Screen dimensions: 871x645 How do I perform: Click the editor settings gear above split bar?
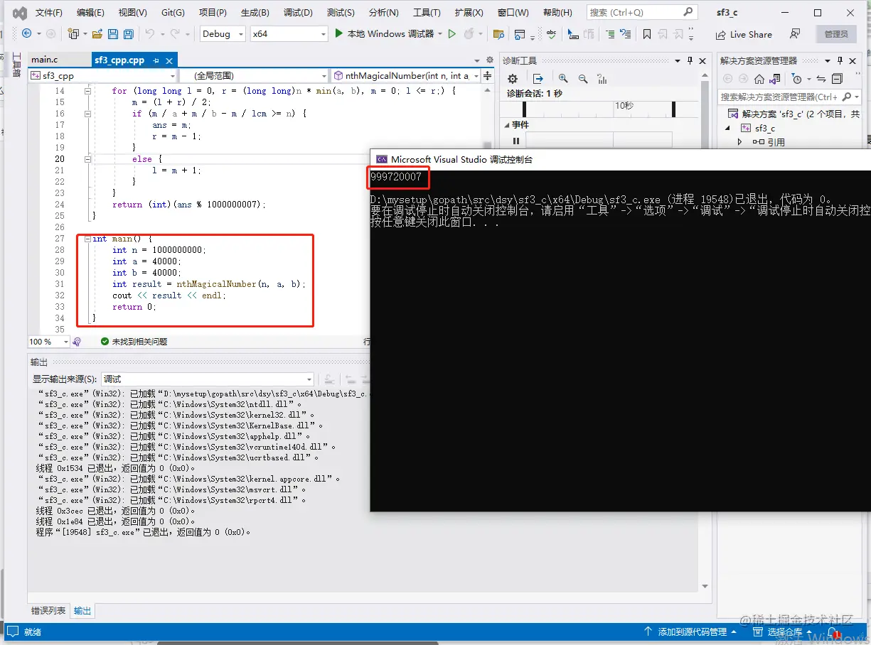[x=489, y=60]
